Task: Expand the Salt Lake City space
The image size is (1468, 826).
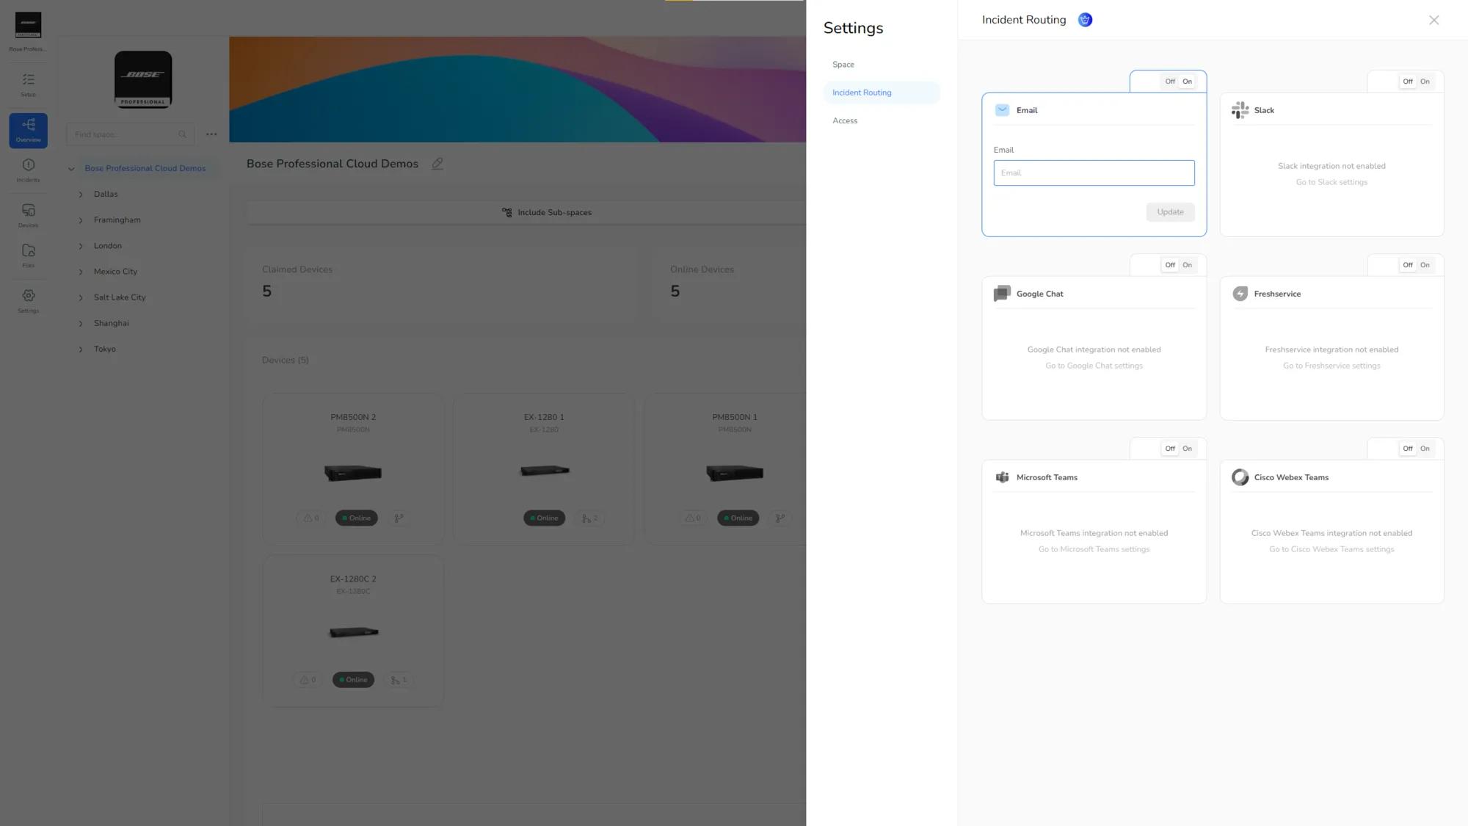Action: tap(81, 297)
